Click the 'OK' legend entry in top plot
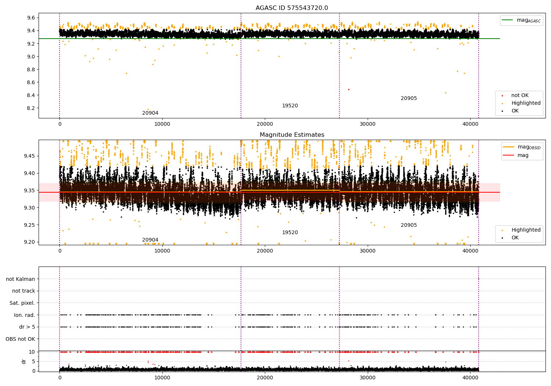 click(515, 111)
